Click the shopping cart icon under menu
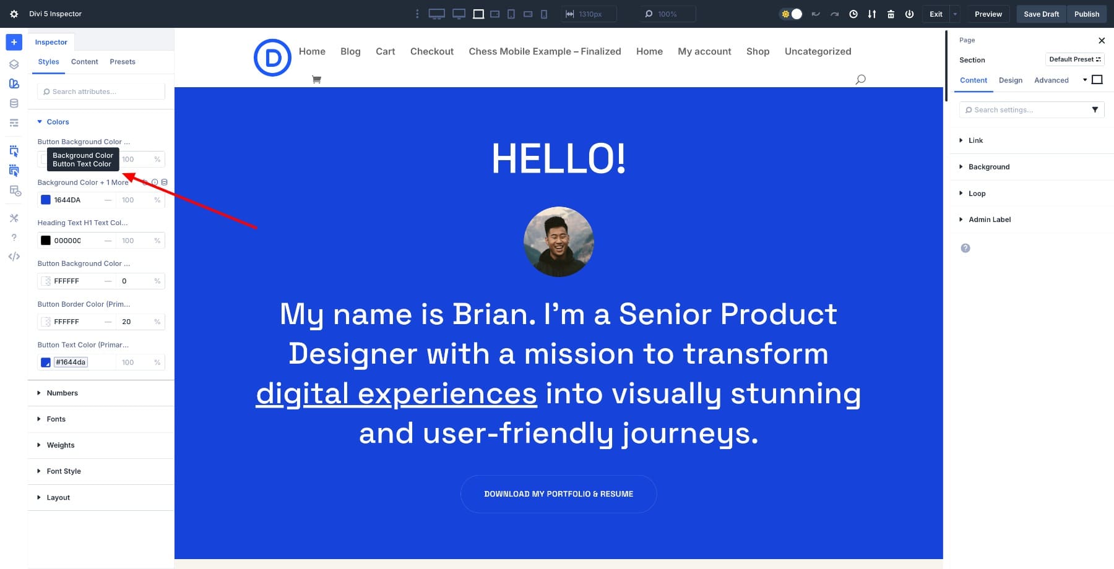This screenshot has width=1114, height=569. click(316, 79)
